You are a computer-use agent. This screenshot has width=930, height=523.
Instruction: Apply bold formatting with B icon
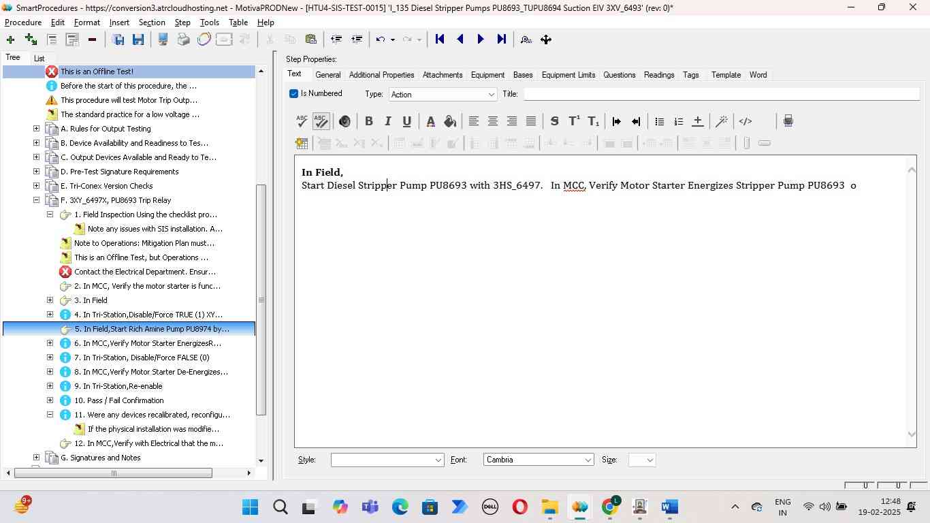point(368,121)
